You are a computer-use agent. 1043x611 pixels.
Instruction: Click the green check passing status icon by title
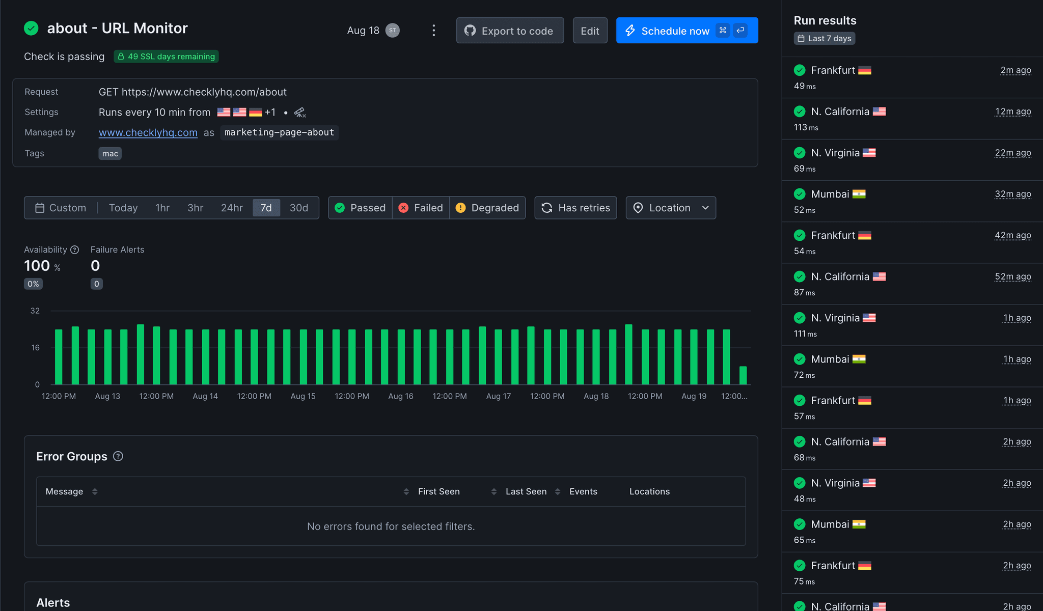coord(31,28)
